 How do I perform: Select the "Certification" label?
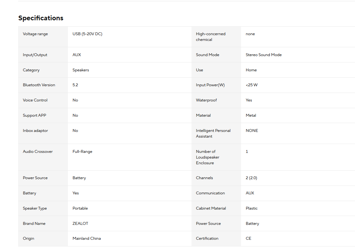[207, 238]
